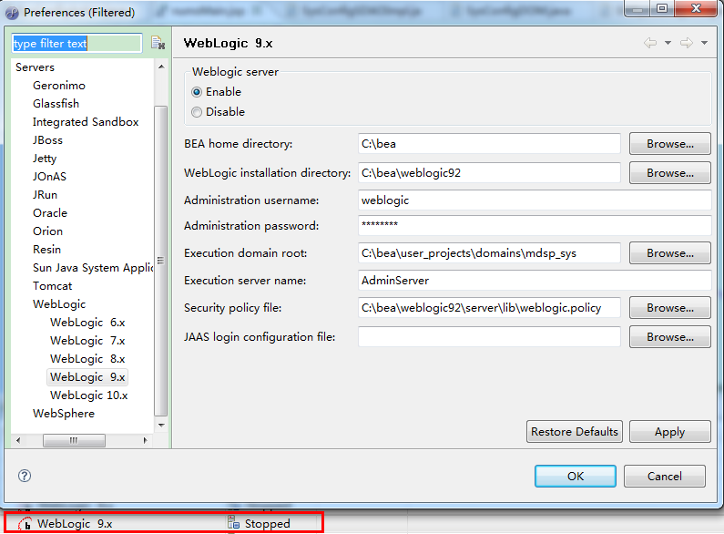Click the Preferences window title icon

click(x=12, y=13)
